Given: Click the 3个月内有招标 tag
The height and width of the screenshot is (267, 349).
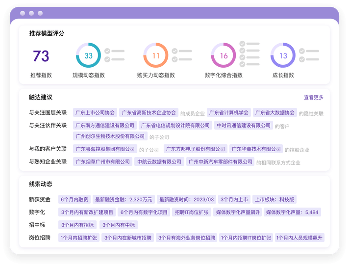Looking at the screenshot, I should (77, 225).
